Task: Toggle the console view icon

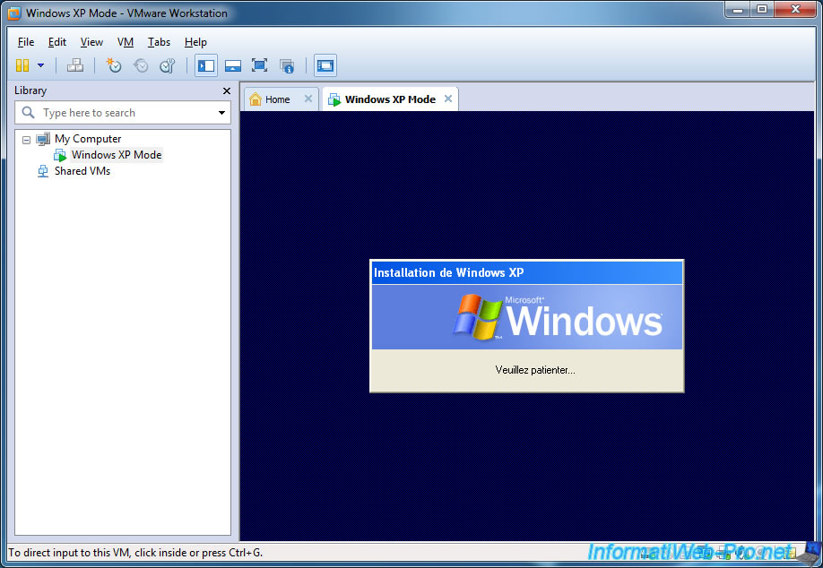Action: point(325,65)
